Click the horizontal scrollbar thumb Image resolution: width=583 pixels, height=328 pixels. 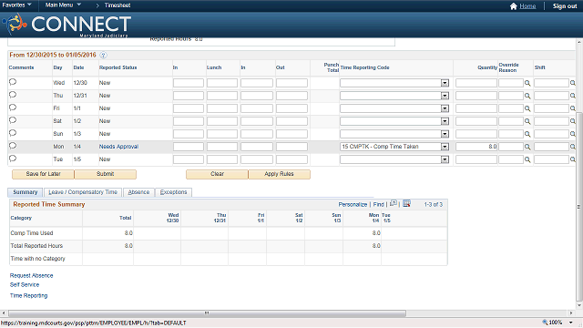207,313
